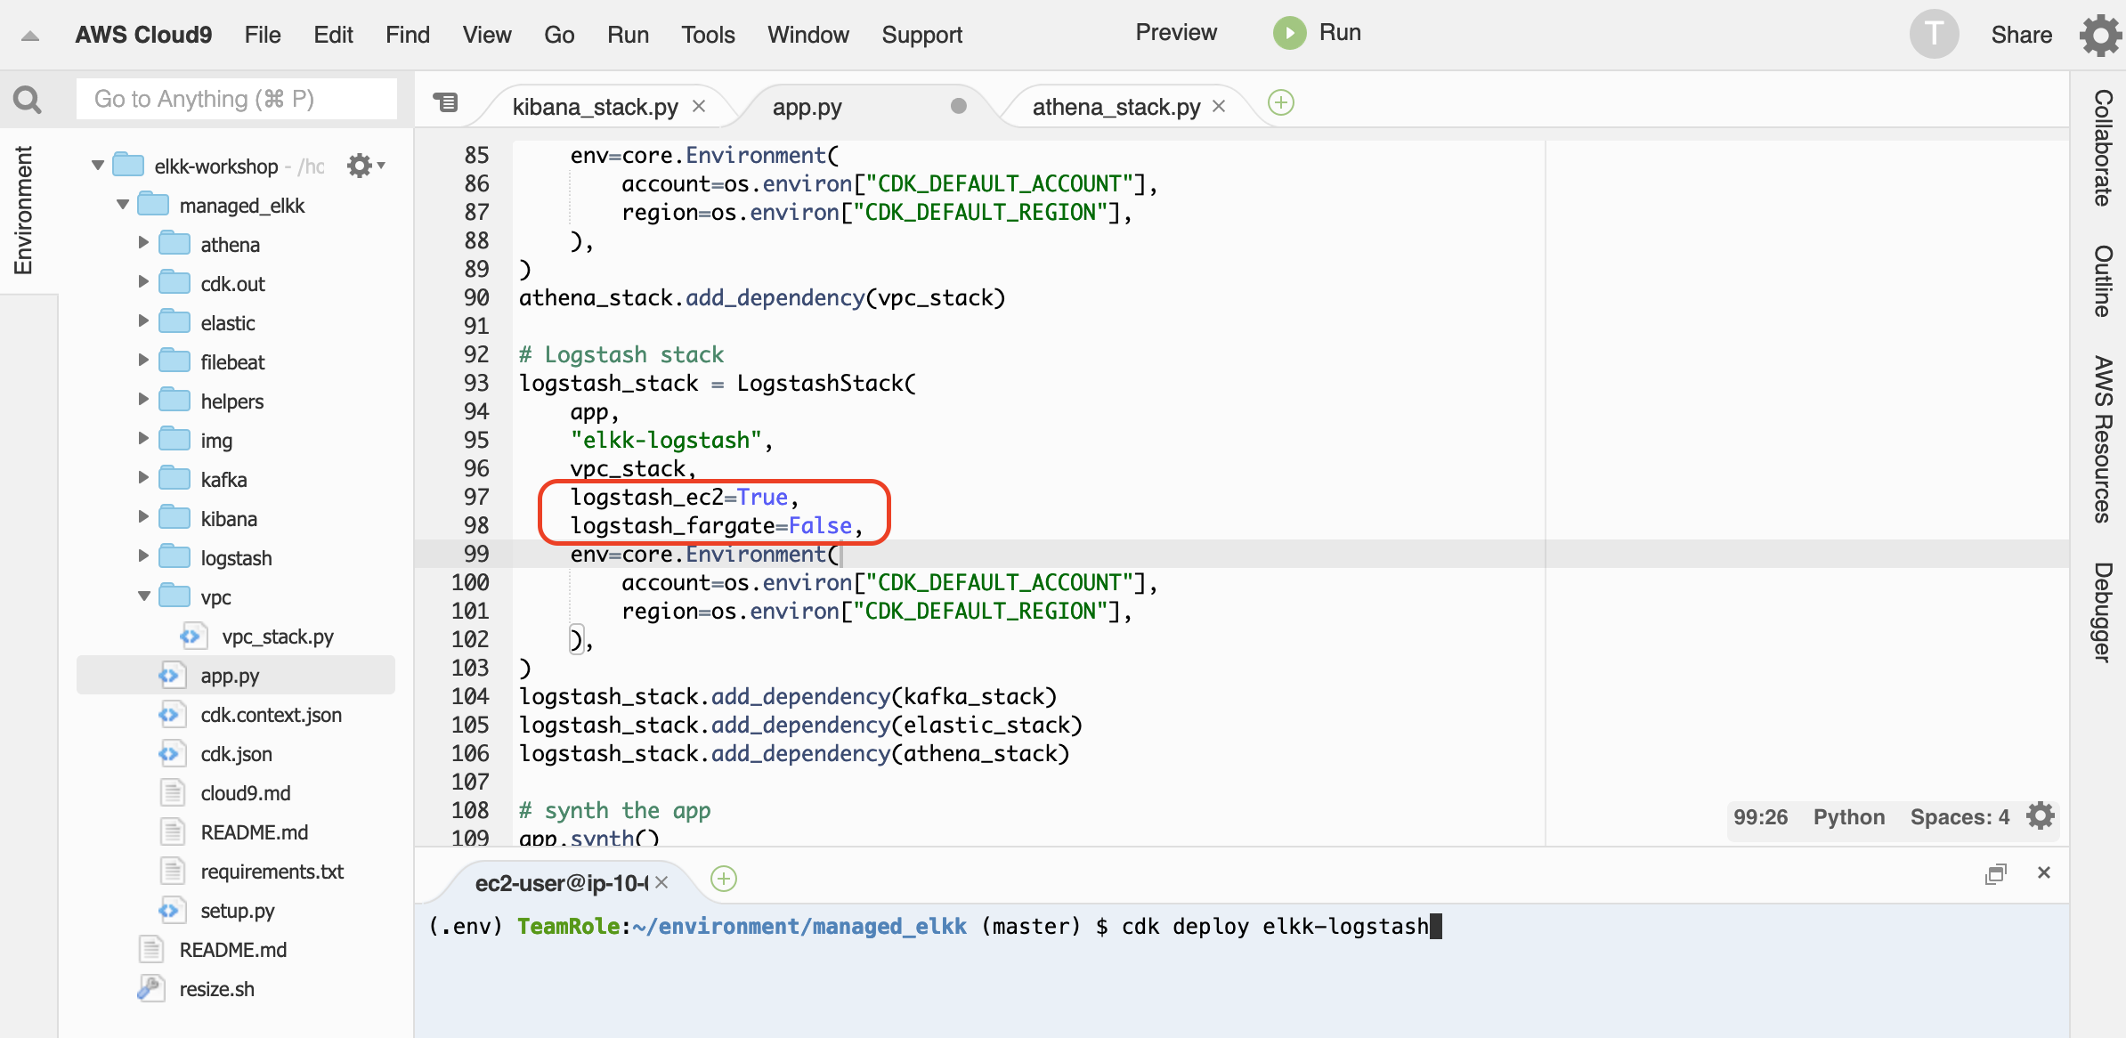Expand the kafka folder
Image resolution: width=2126 pixels, height=1038 pixels.
pyautogui.click(x=143, y=478)
